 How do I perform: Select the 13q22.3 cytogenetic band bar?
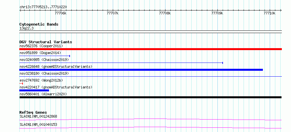pyautogui.click(x=150, y=32)
